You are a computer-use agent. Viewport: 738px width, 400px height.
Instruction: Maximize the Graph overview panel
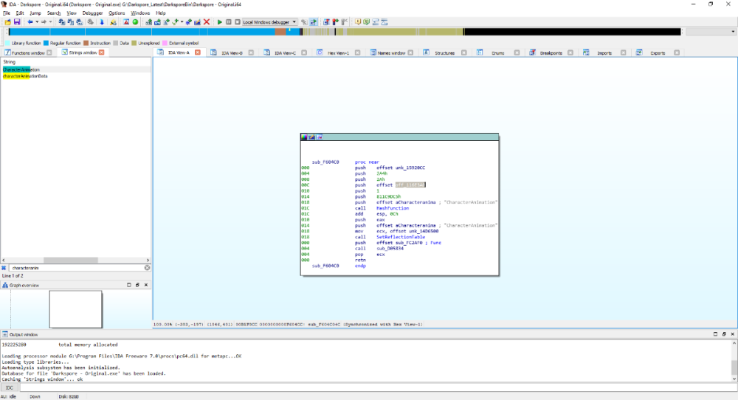[x=129, y=285]
